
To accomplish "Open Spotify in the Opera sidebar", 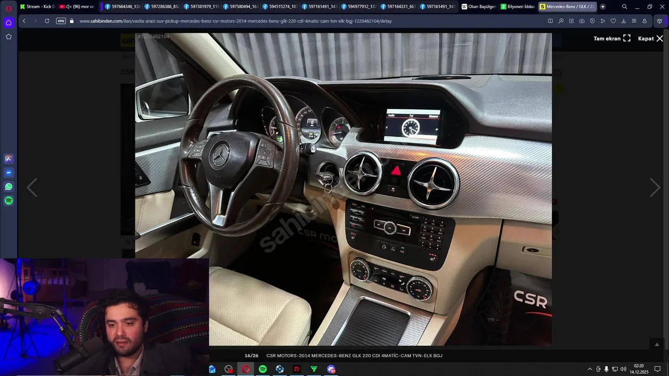I will click(8, 201).
